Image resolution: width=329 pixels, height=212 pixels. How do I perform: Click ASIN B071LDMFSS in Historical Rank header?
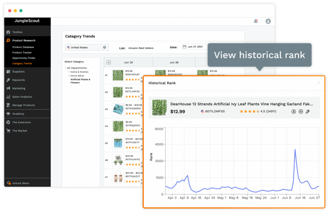(215, 111)
